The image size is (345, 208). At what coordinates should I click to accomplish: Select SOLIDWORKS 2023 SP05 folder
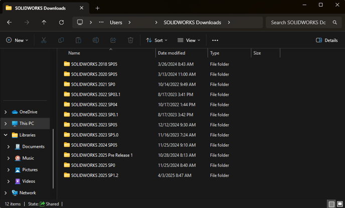tap(94, 125)
